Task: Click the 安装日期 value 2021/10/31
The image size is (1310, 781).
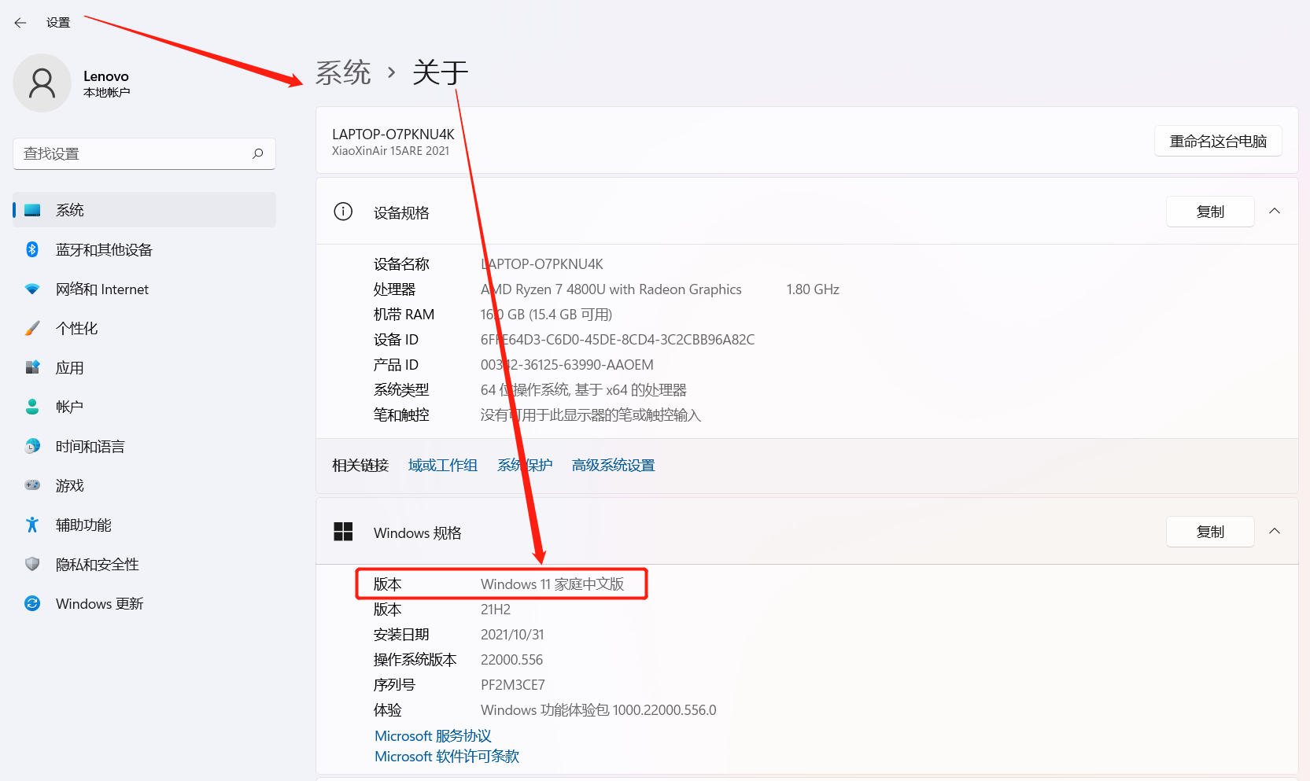Action: click(512, 635)
